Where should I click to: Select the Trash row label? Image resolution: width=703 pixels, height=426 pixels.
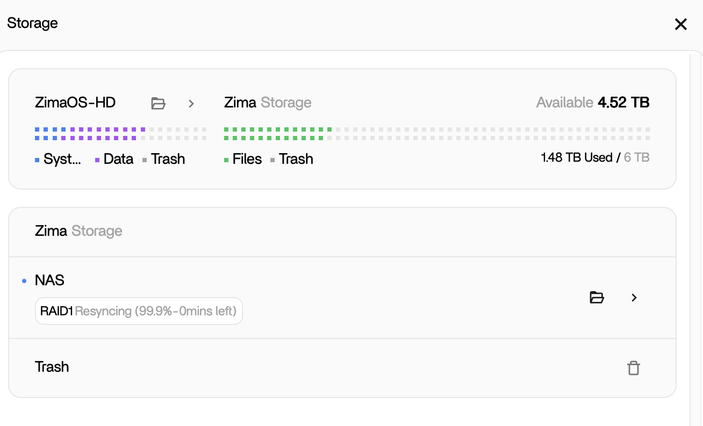pos(52,367)
